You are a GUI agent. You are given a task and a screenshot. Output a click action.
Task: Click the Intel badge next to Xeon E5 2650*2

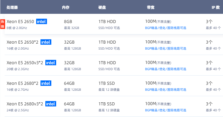click(x=46, y=42)
